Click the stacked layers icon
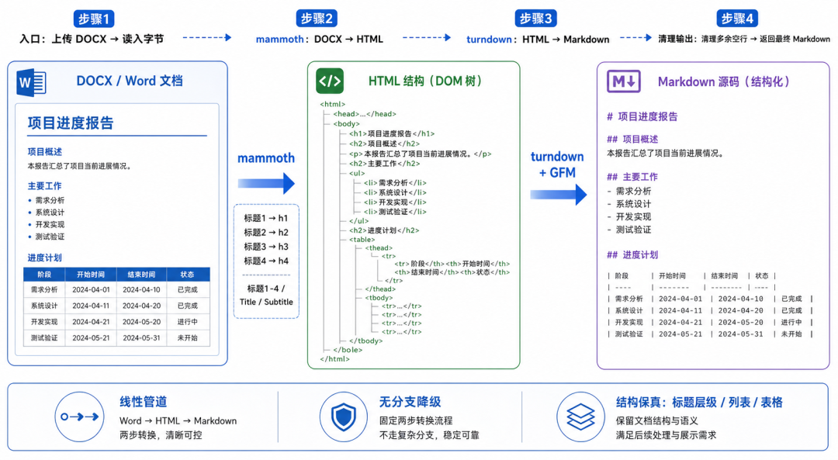The image size is (838, 460). 580,417
